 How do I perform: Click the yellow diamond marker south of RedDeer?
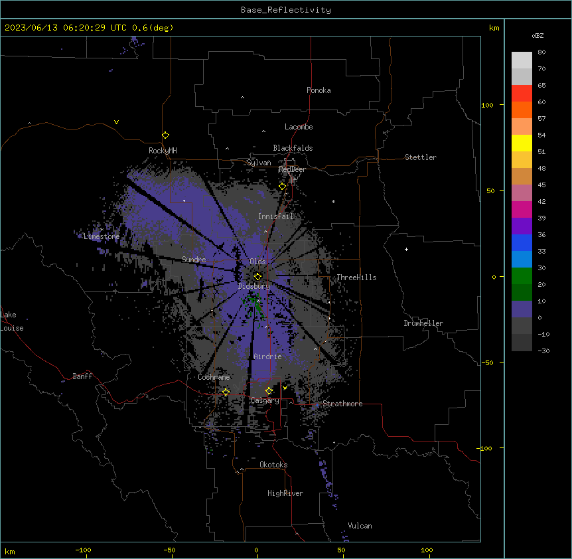pos(283,187)
